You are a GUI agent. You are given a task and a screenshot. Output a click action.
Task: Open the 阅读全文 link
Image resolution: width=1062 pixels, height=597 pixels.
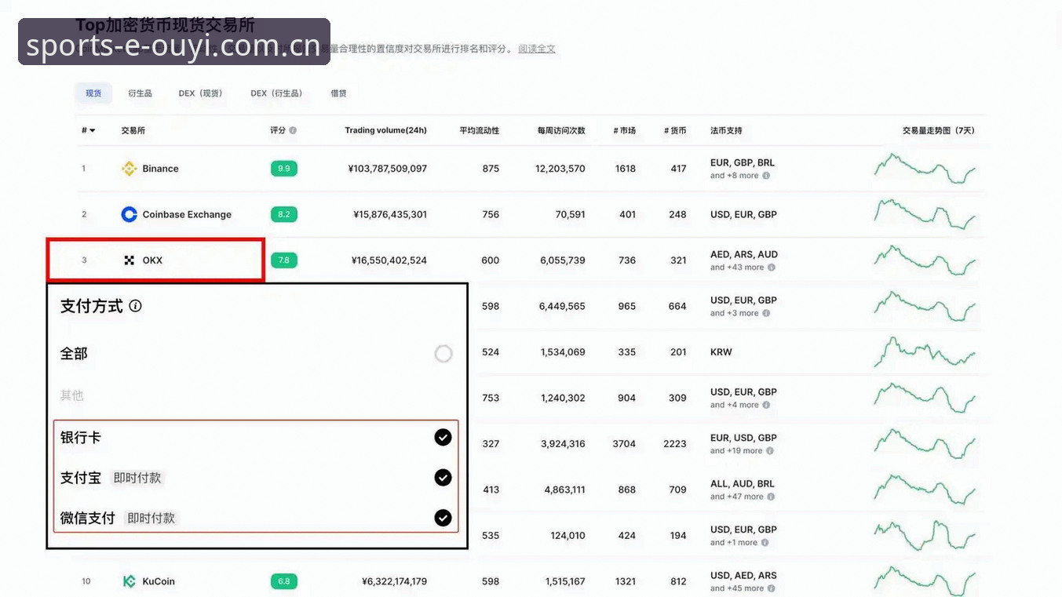537,49
